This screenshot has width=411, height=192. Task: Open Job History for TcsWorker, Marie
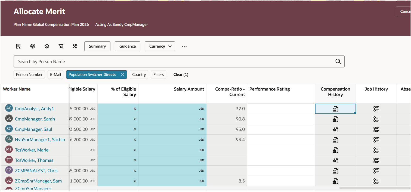pos(376,150)
